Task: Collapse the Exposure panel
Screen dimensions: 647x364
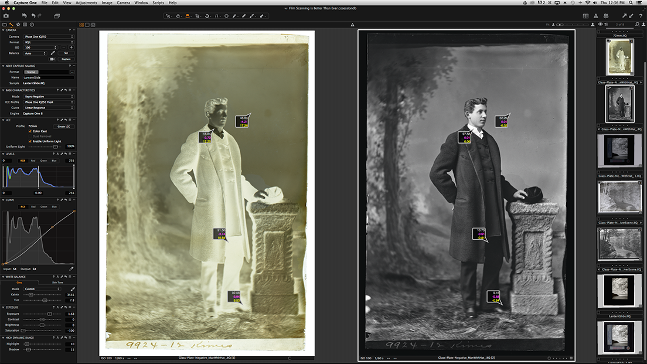Action: pyautogui.click(x=4, y=308)
